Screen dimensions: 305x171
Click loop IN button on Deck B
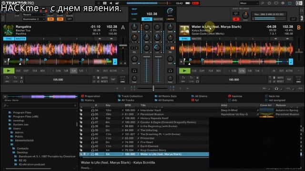point(274,71)
